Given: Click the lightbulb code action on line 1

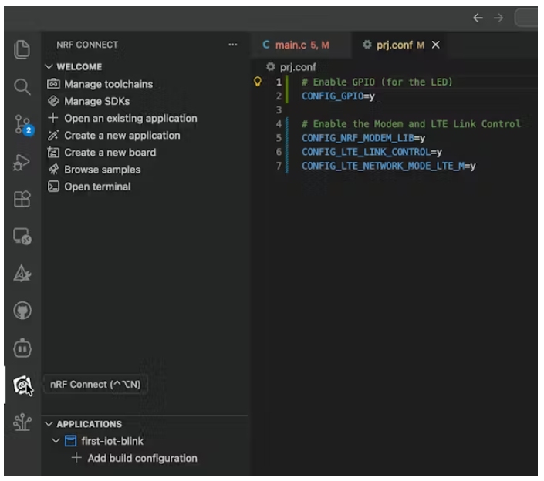Looking at the screenshot, I should (x=258, y=82).
